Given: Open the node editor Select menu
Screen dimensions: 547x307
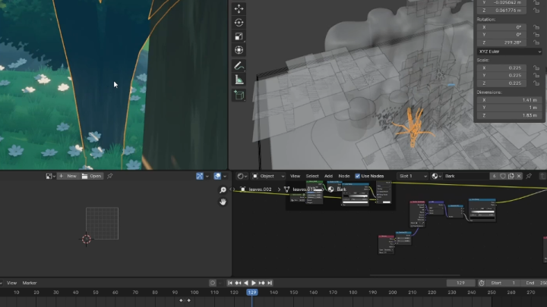Looking at the screenshot, I should point(312,176).
